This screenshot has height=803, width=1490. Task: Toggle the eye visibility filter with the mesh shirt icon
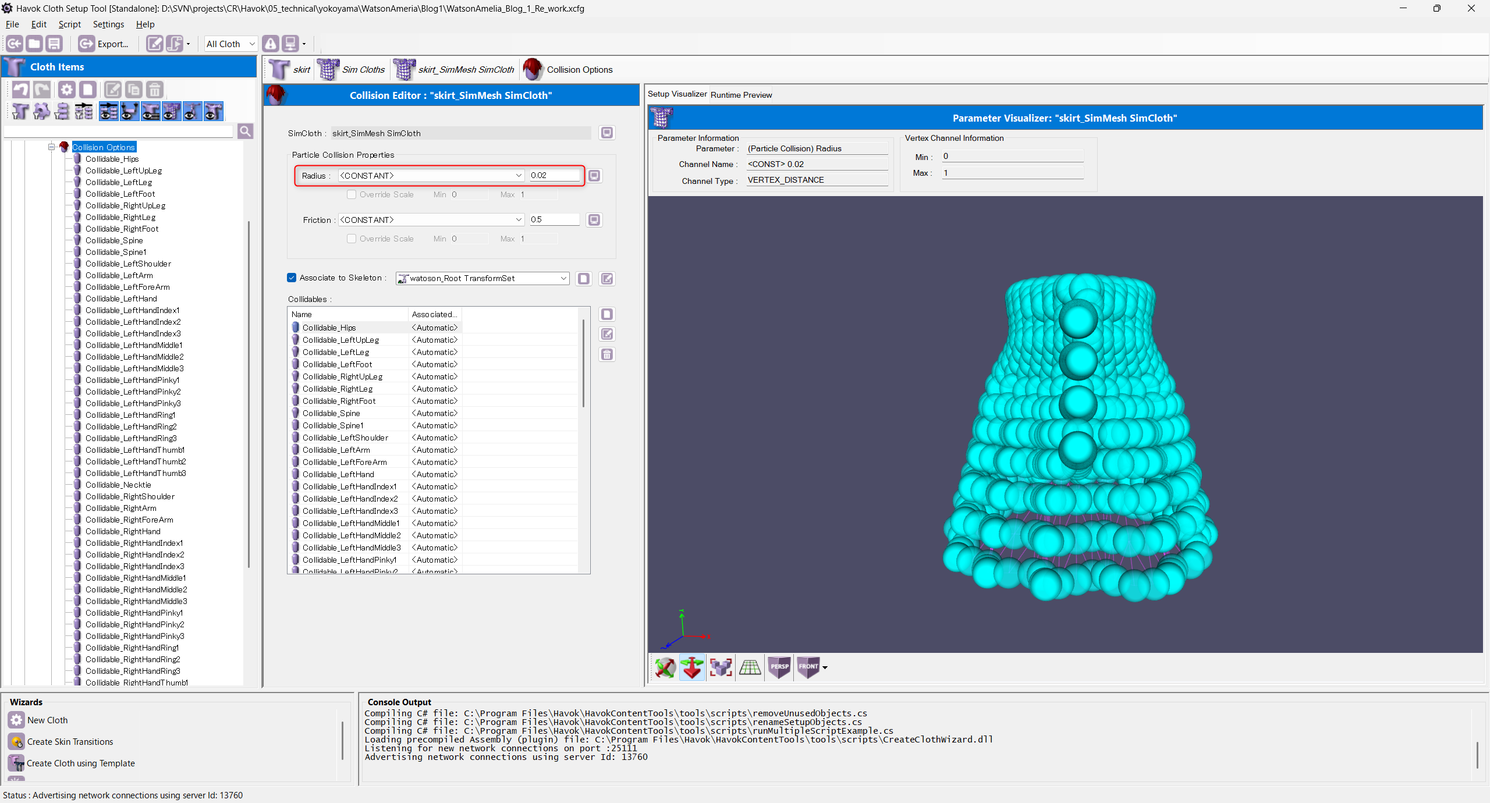[x=171, y=111]
